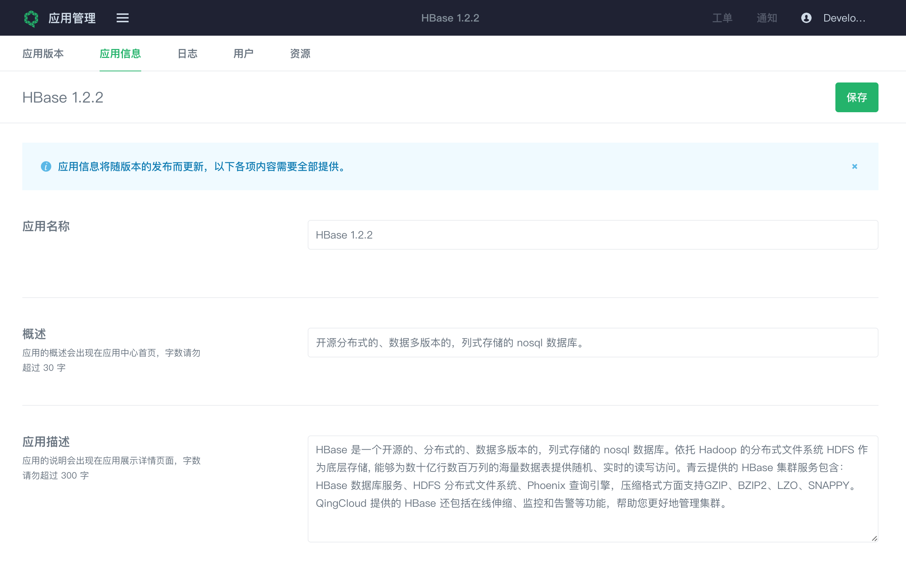The width and height of the screenshot is (906, 564).
Task: Open the Develo... account menu
Action: click(x=844, y=18)
